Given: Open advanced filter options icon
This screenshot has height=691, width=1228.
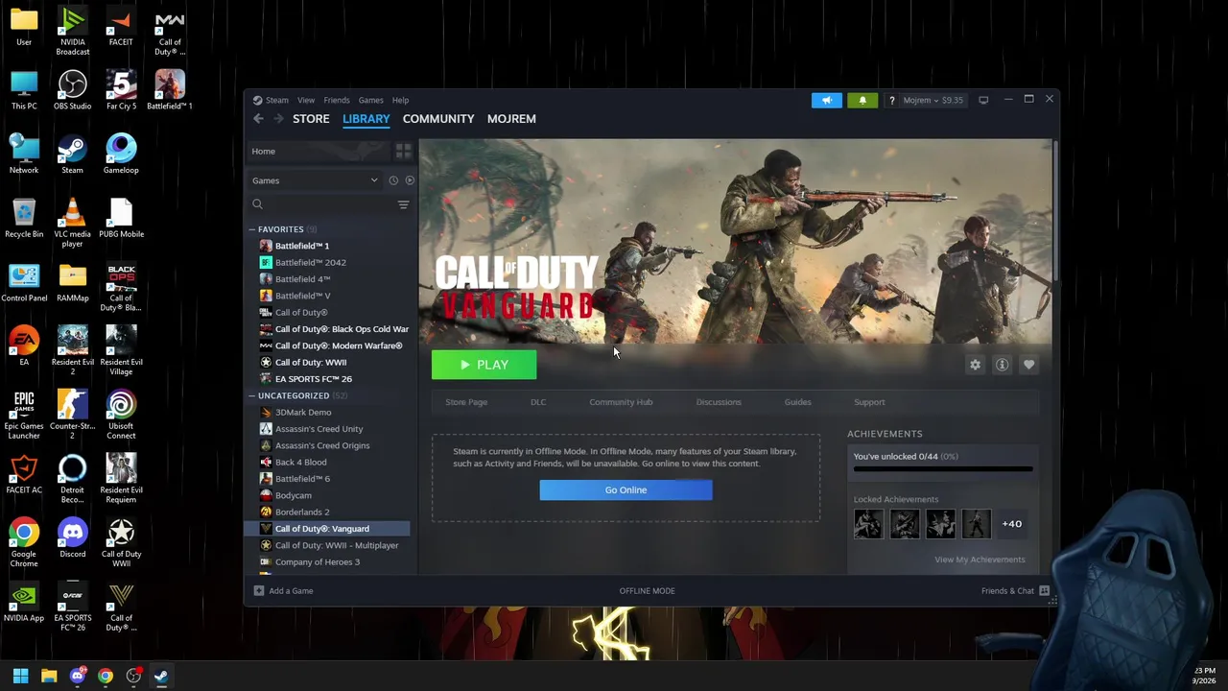Looking at the screenshot, I should click(x=403, y=204).
